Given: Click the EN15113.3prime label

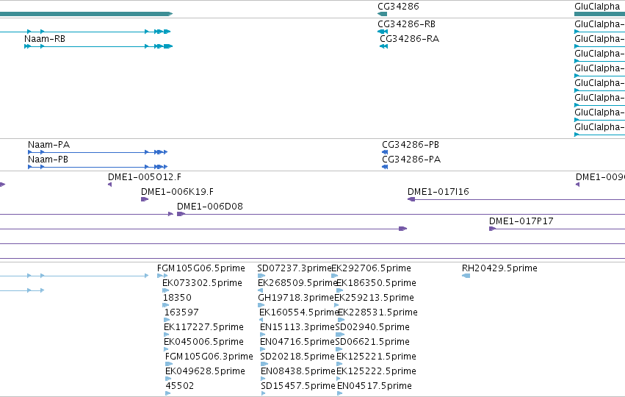Looking at the screenshot, I should 297,327.
